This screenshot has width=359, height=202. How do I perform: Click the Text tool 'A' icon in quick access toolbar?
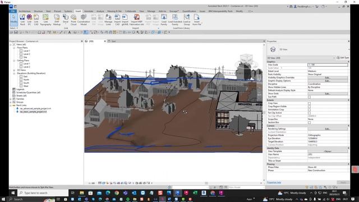pyautogui.click(x=70, y=33)
